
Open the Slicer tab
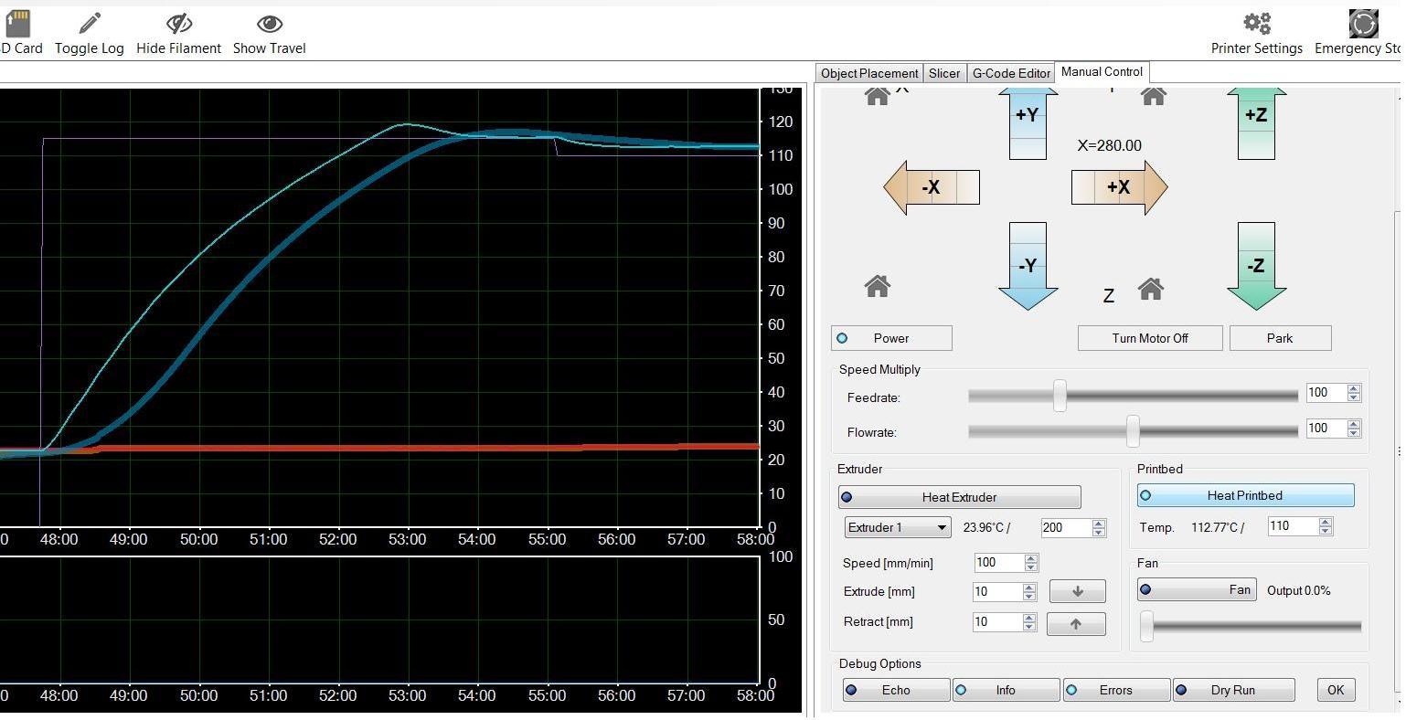[x=944, y=73]
